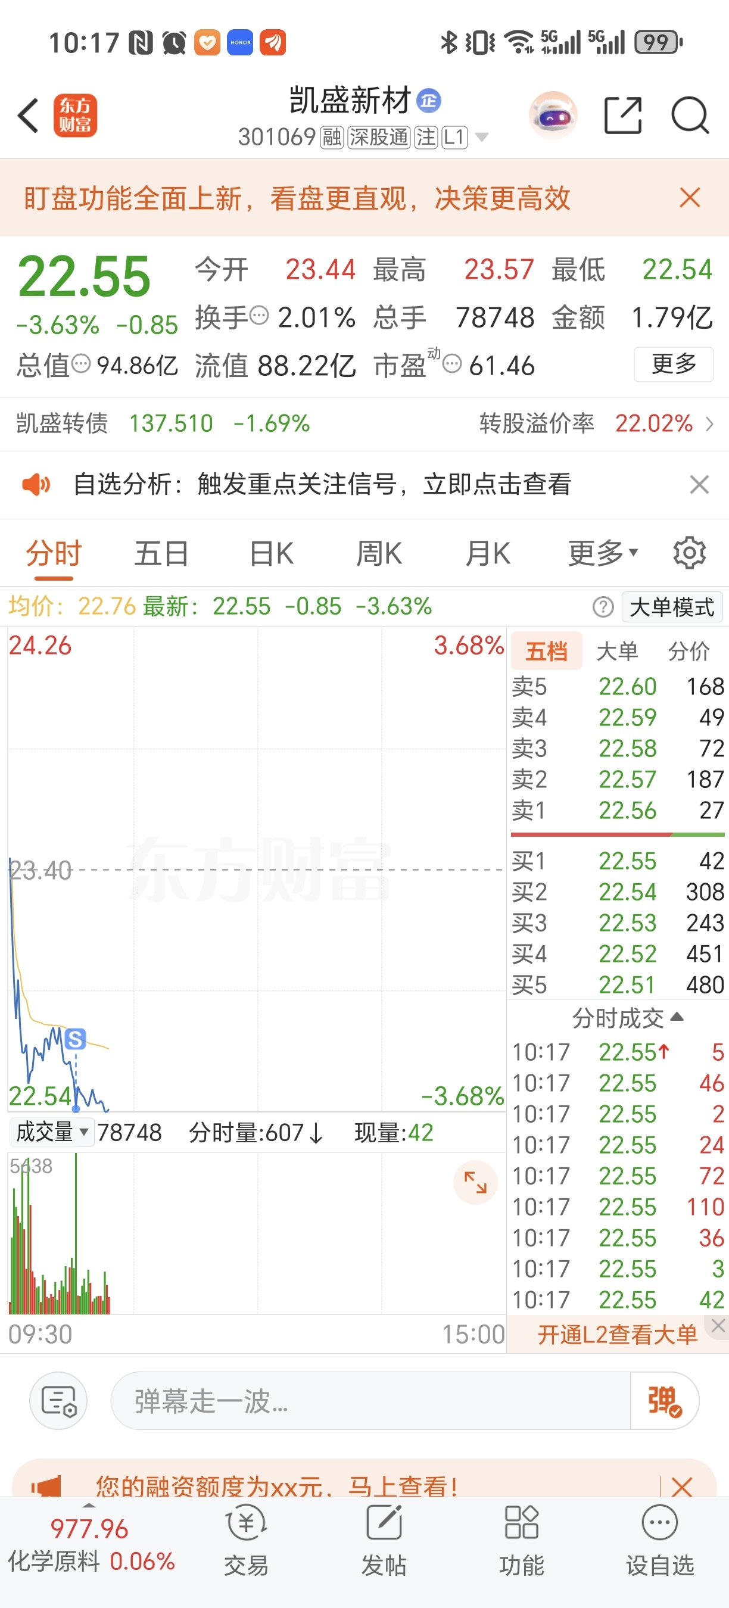
Task: Tap the 融 margin tag
Action: tap(332, 137)
